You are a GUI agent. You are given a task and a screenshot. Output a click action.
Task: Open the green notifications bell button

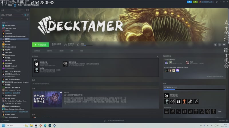click(x=195, y=2)
